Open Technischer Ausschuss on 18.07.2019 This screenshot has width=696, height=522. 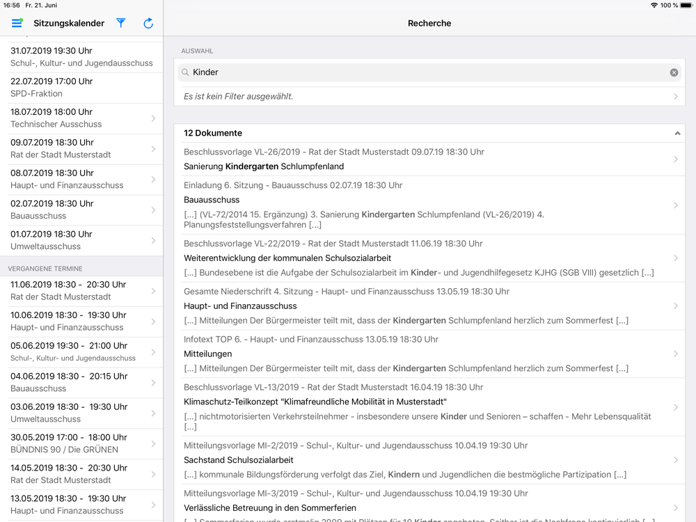tap(81, 118)
